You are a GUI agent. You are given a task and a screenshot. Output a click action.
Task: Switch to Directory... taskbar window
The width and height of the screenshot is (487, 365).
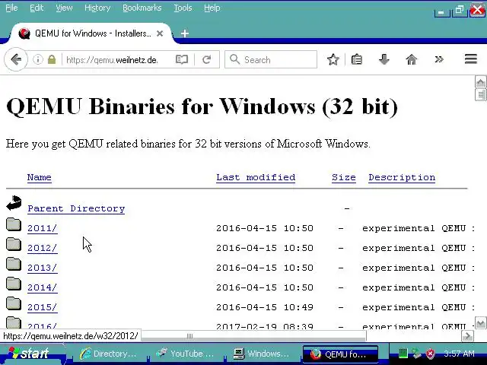click(x=108, y=354)
